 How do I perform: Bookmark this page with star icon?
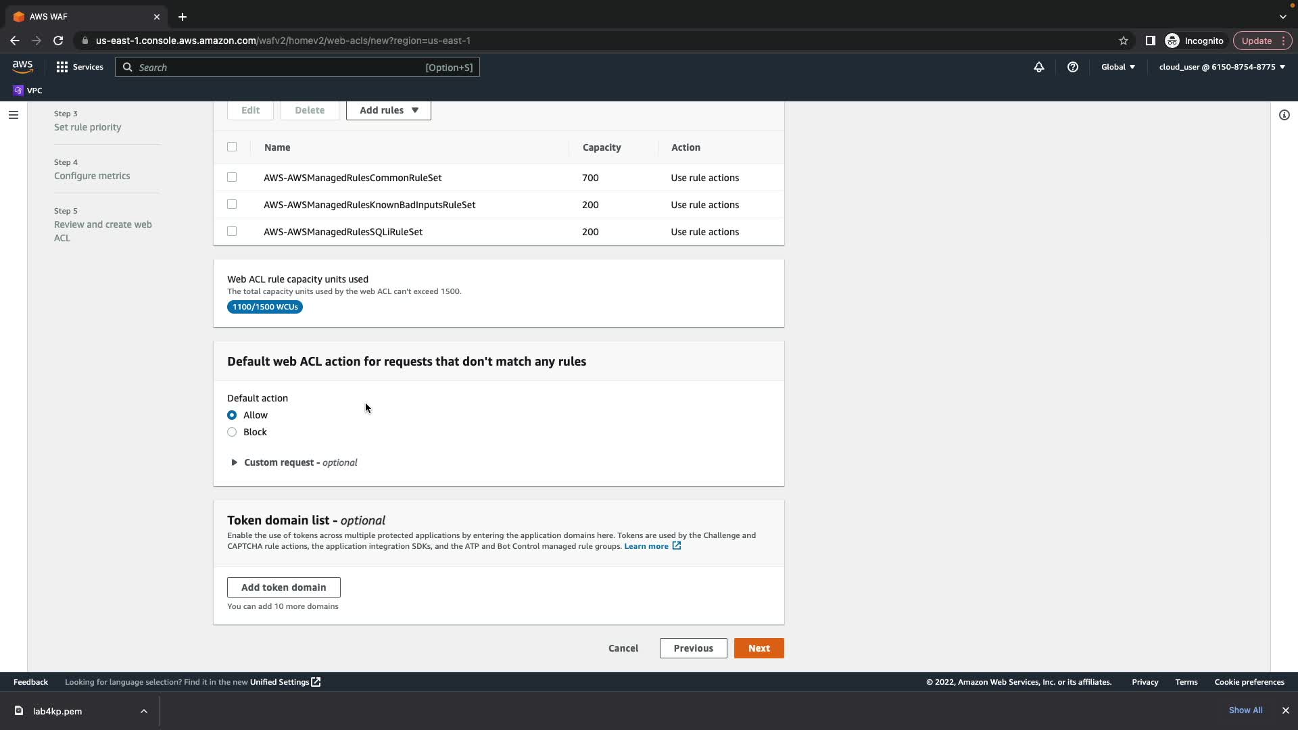pos(1123,41)
